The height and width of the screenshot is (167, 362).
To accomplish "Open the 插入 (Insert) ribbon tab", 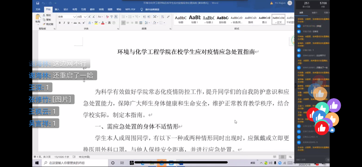I will pos(57,9).
